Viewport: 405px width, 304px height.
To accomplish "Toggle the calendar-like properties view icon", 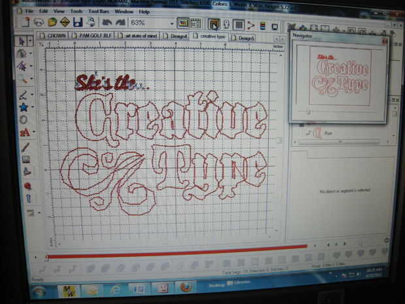I will coord(196,24).
